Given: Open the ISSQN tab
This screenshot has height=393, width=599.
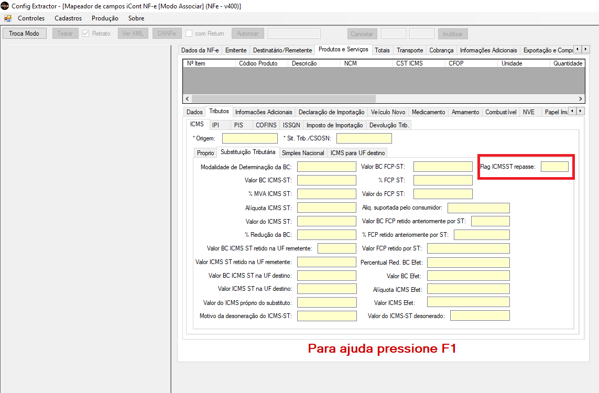Looking at the screenshot, I should [291, 125].
